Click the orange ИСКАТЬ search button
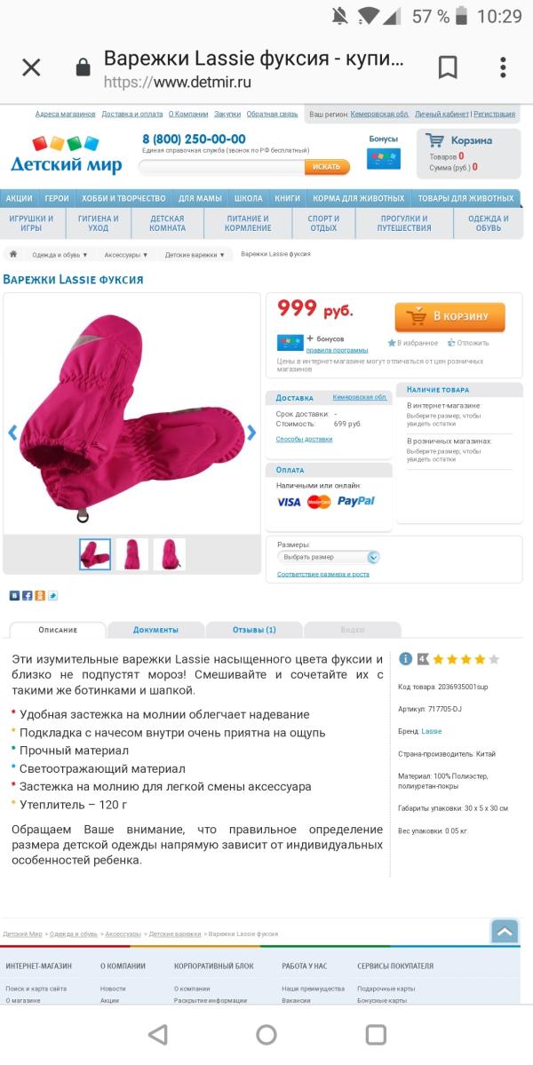533x1065 pixels. coord(327,166)
